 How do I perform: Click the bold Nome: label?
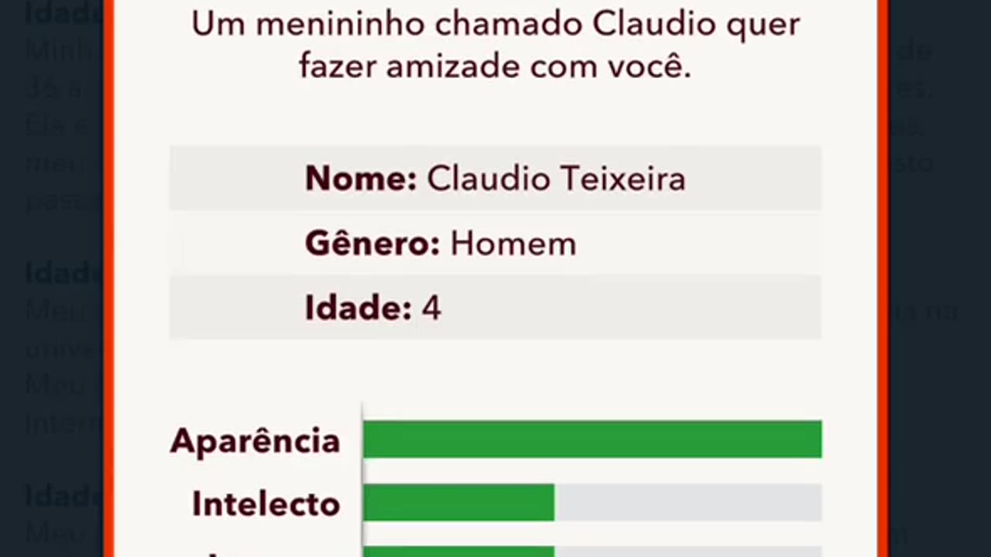click(361, 179)
